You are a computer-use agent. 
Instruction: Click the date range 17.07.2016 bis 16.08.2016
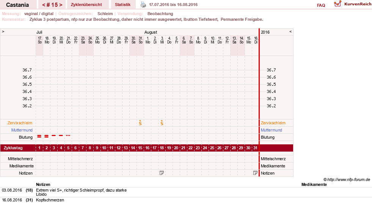click(173, 5)
